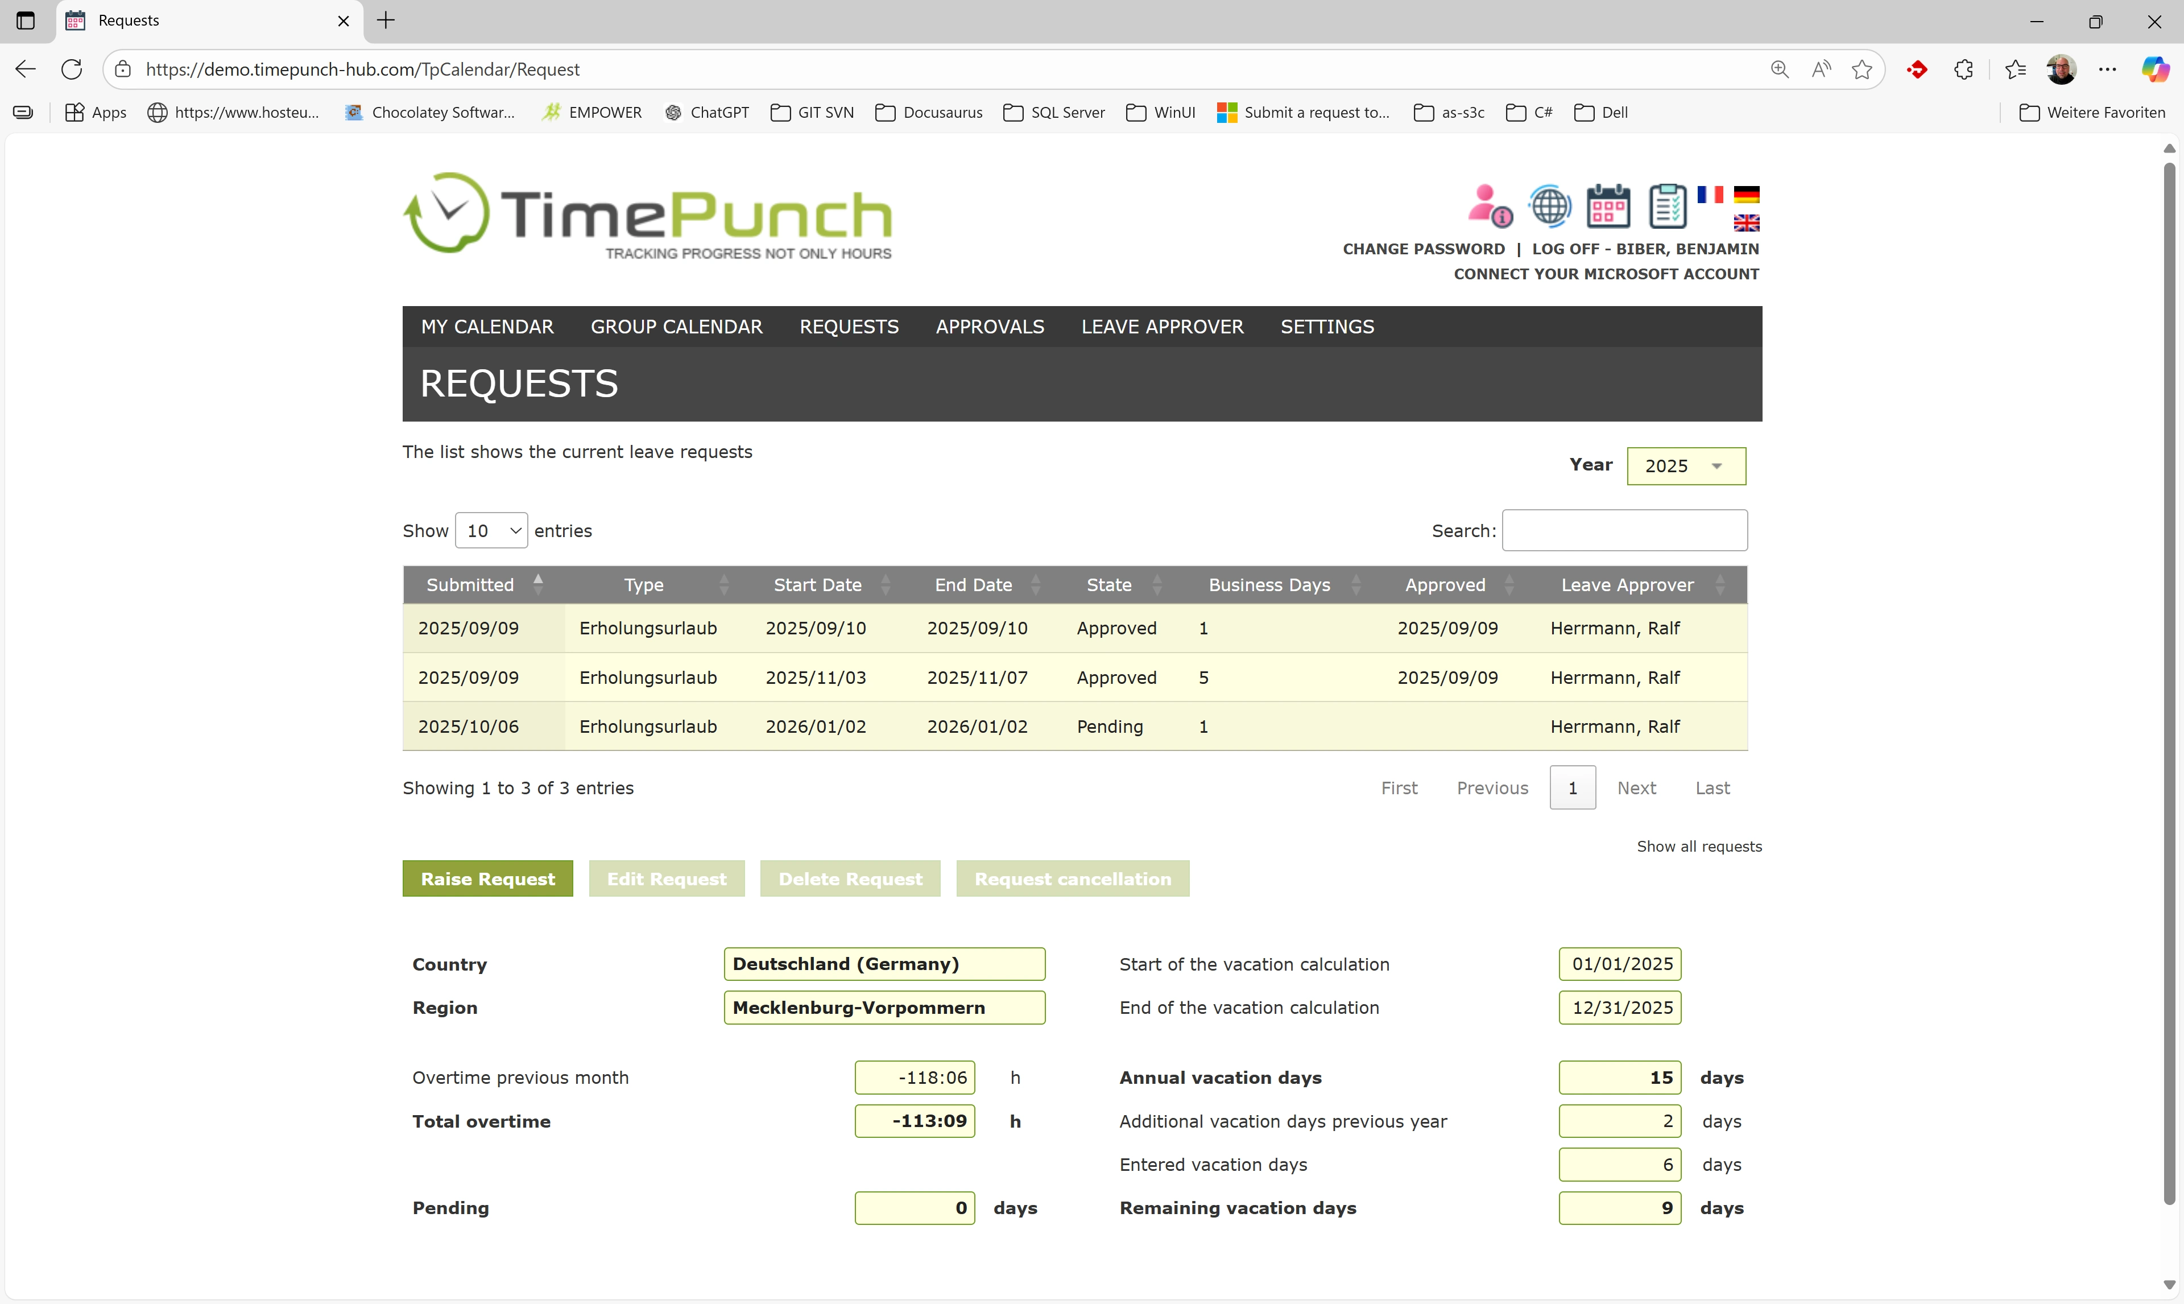
Task: Open the clipboard checklist icon
Action: pos(1667,205)
